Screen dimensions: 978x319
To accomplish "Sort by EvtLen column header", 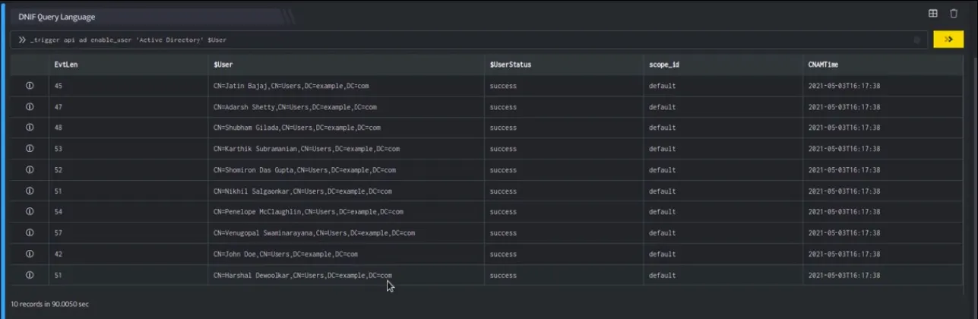I will point(66,65).
